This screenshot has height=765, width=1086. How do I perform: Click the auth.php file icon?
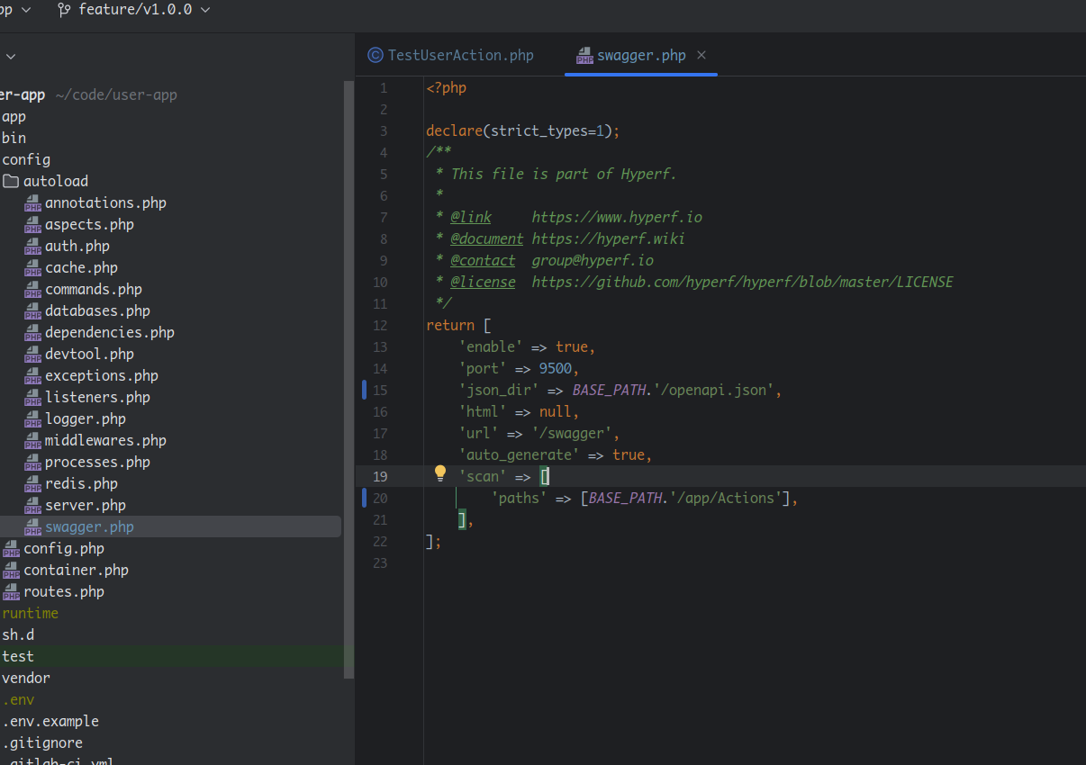pyautogui.click(x=33, y=247)
